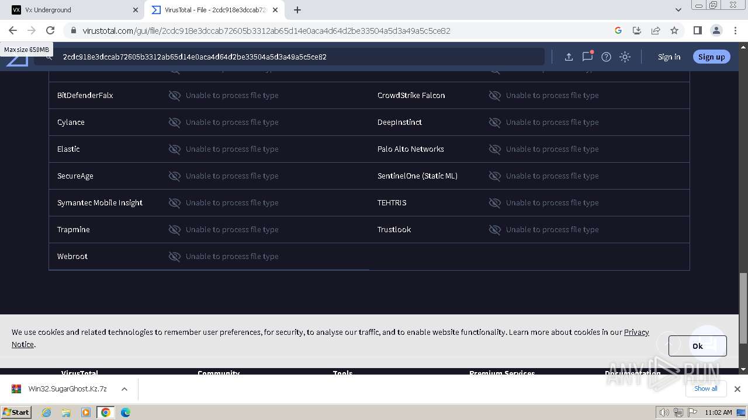This screenshot has width=748, height=420.
Task: Click the install app icon in address bar
Action: click(x=637, y=30)
